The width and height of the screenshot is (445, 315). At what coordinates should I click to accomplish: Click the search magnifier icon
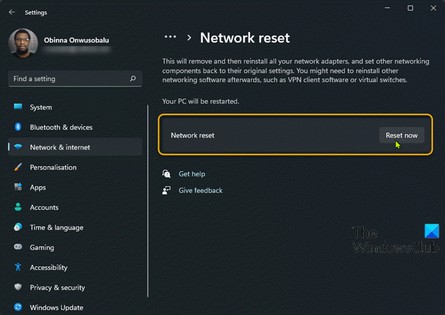pyautogui.click(x=132, y=79)
